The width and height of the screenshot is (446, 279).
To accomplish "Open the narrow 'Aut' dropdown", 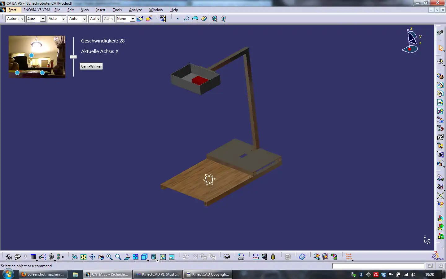I will (x=98, y=19).
